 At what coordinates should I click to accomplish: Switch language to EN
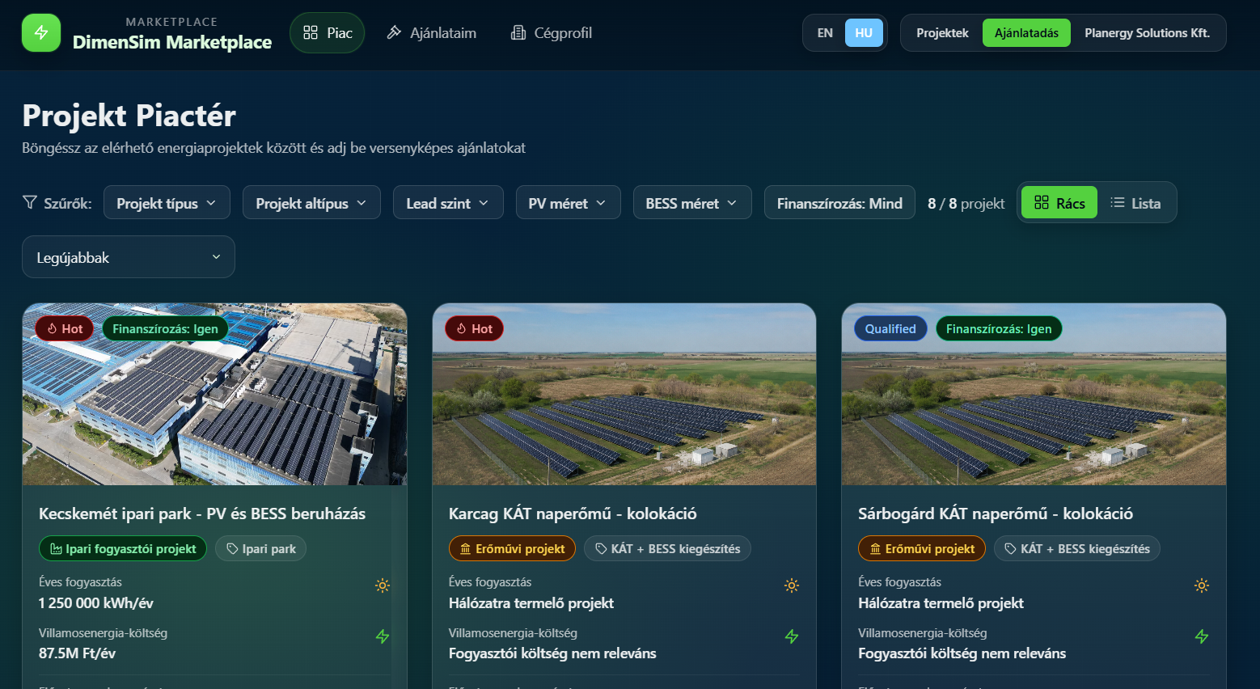coord(825,33)
